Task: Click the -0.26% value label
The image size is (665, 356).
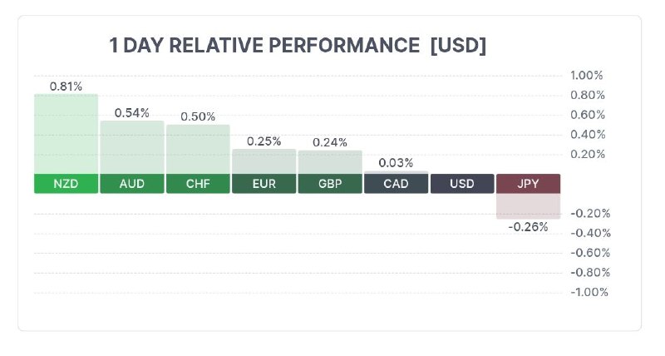Action: point(528,227)
